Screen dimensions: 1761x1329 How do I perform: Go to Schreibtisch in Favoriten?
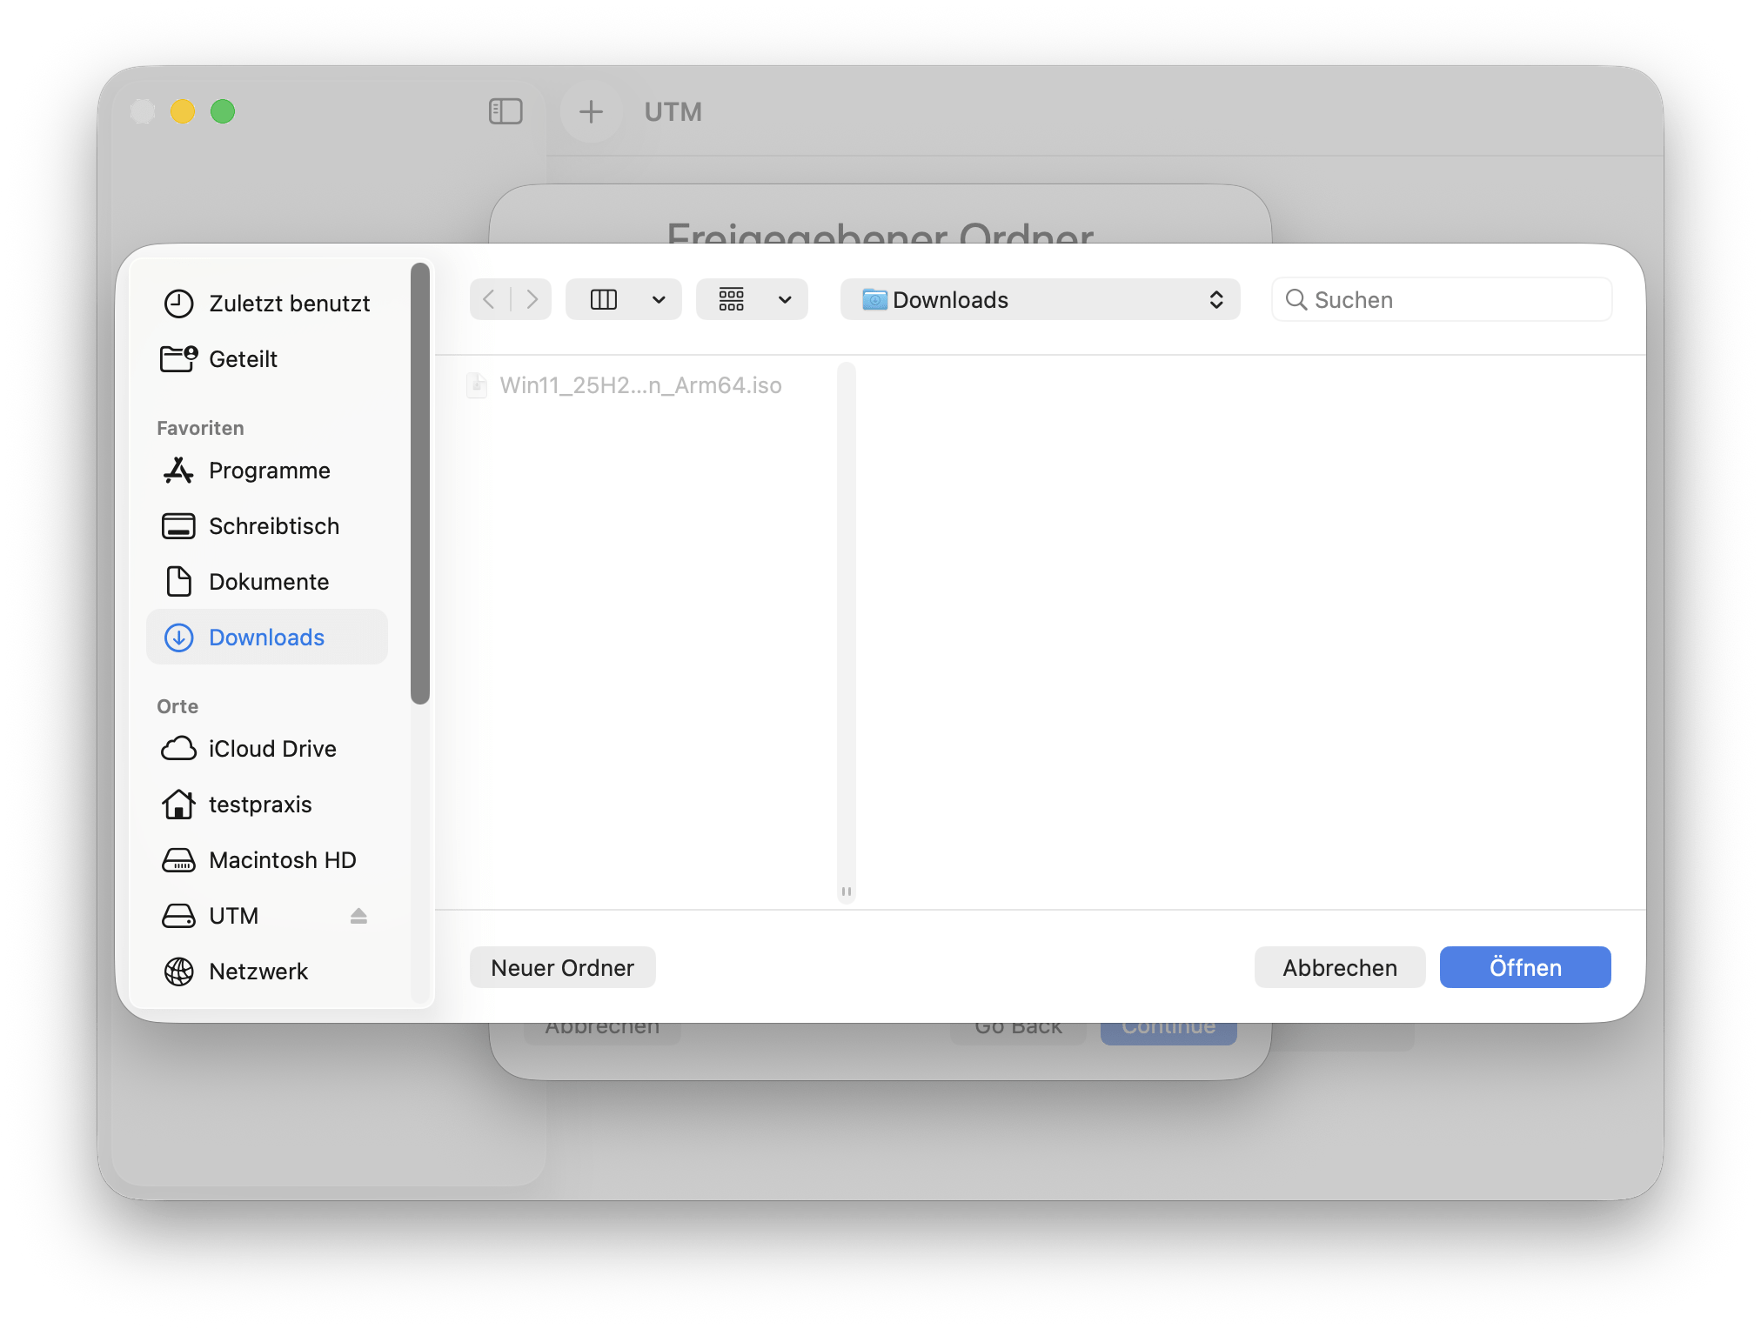pos(273,526)
